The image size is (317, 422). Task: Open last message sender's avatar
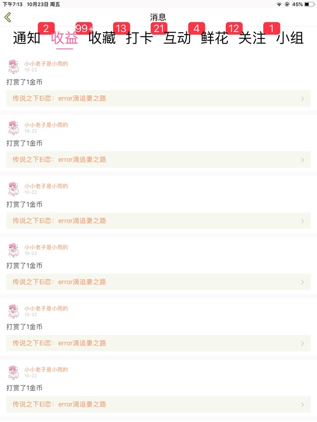pyautogui.click(x=13, y=373)
